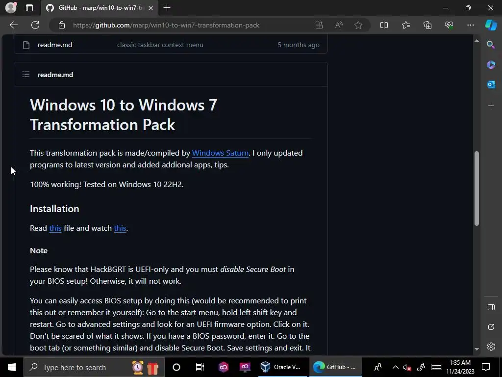Refresh the GitHub page
The image size is (502, 377).
(35, 25)
